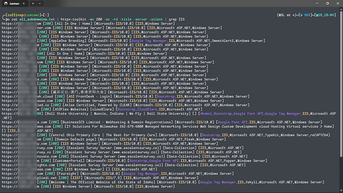Click 'Plesk' technology text

pyautogui.click(x=190, y=139)
